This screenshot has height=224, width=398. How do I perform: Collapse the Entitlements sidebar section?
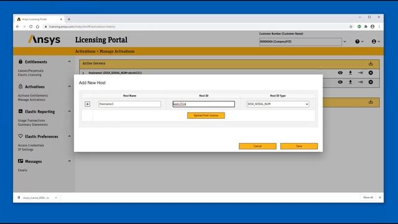pyautogui.click(x=69, y=62)
